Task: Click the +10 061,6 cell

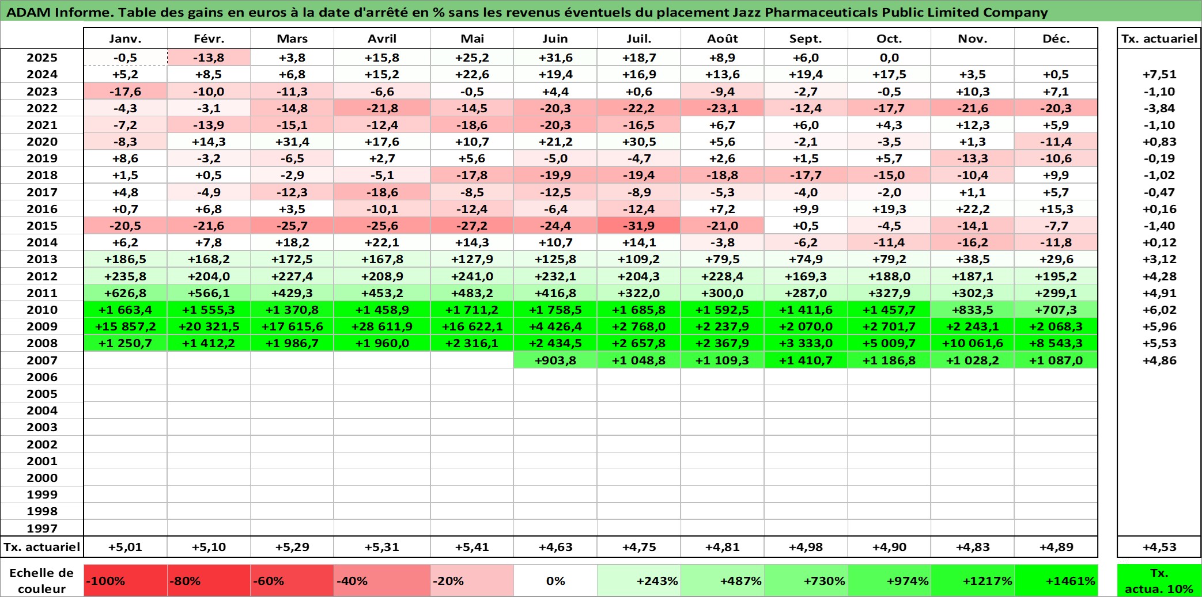Action: pyautogui.click(x=973, y=343)
